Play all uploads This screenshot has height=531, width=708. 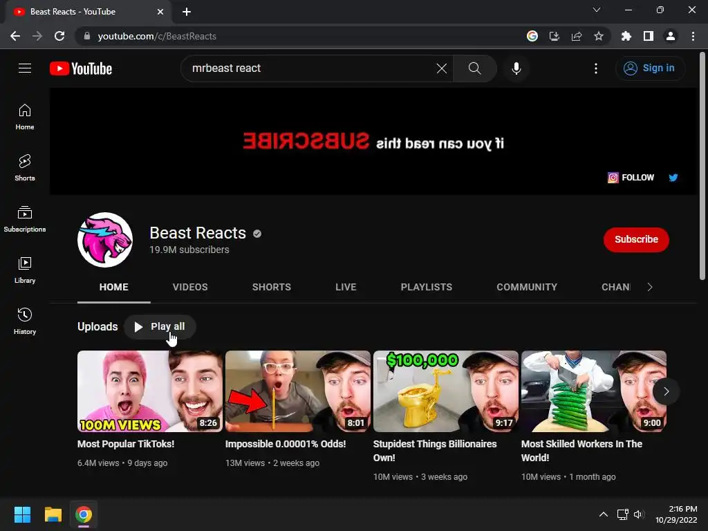pos(160,326)
